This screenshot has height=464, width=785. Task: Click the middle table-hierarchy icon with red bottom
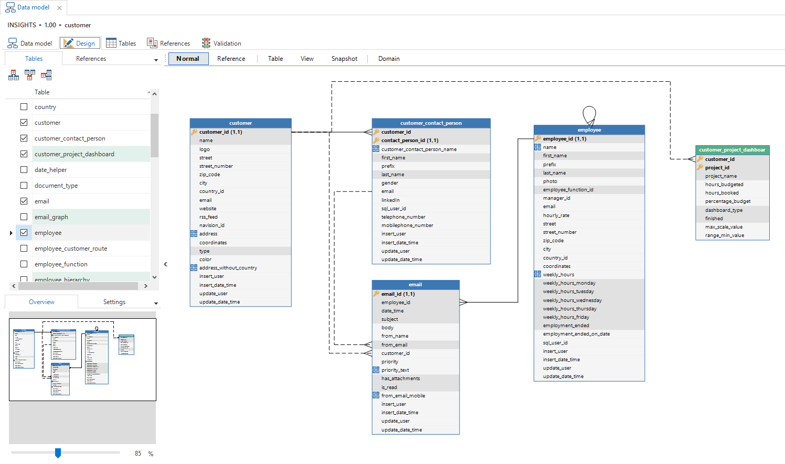(30, 75)
